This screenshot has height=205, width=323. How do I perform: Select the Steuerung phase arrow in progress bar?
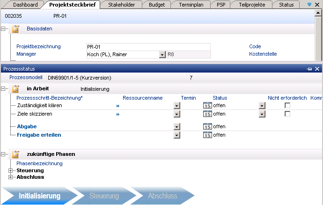pyautogui.click(x=104, y=196)
